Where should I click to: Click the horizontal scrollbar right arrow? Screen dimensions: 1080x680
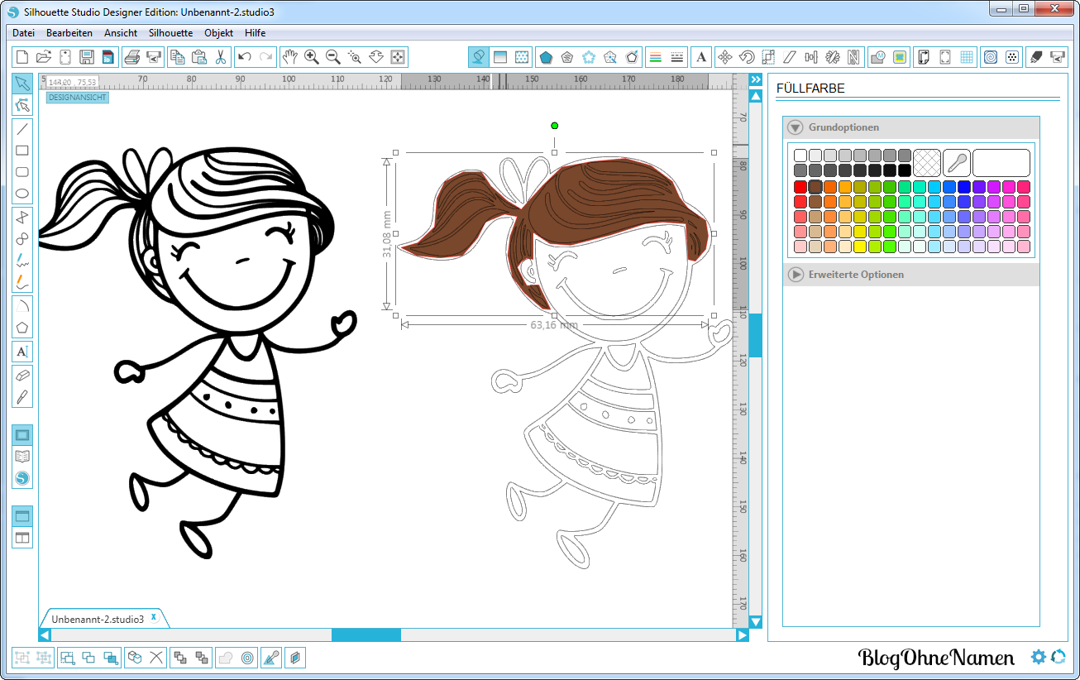(x=742, y=635)
